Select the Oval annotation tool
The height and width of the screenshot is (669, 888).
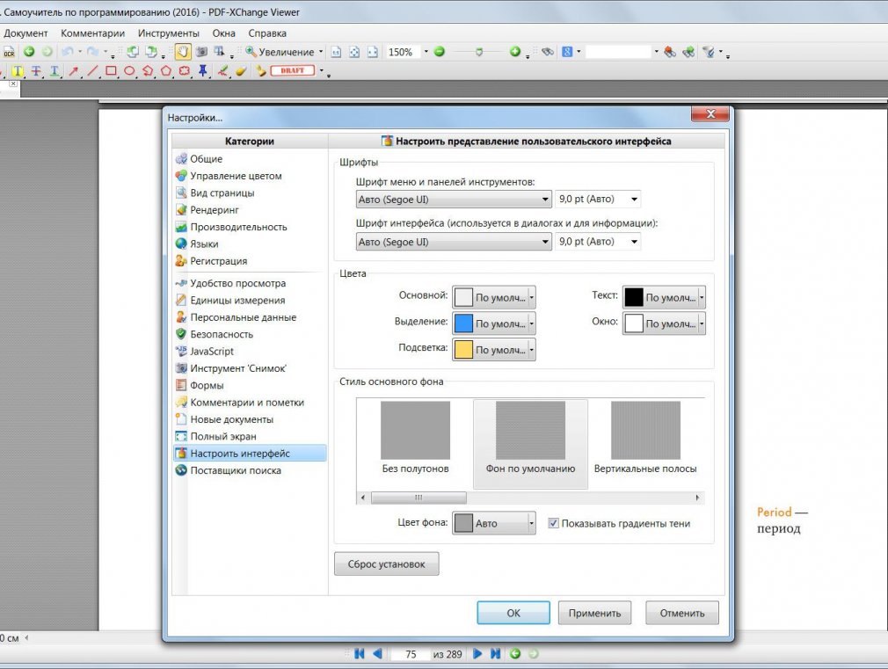click(x=129, y=71)
